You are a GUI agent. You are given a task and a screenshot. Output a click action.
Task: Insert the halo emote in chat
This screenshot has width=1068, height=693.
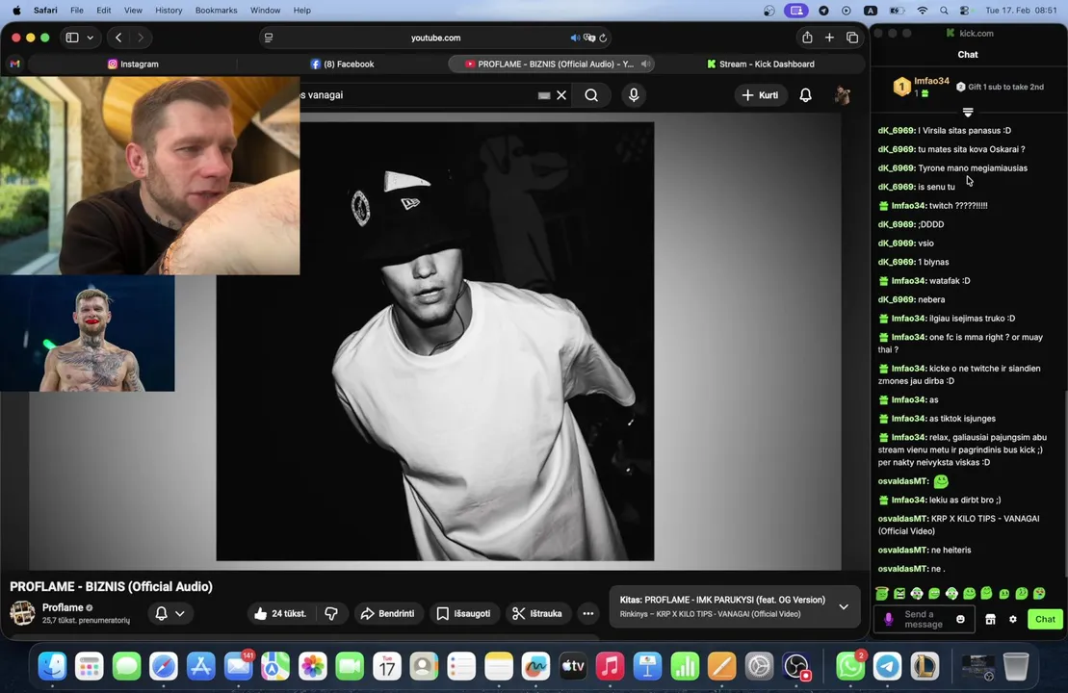[x=882, y=594]
